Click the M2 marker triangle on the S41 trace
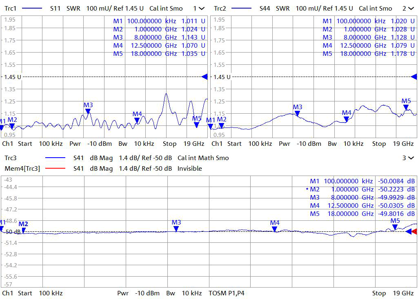418x299 pixels. tap(23, 230)
